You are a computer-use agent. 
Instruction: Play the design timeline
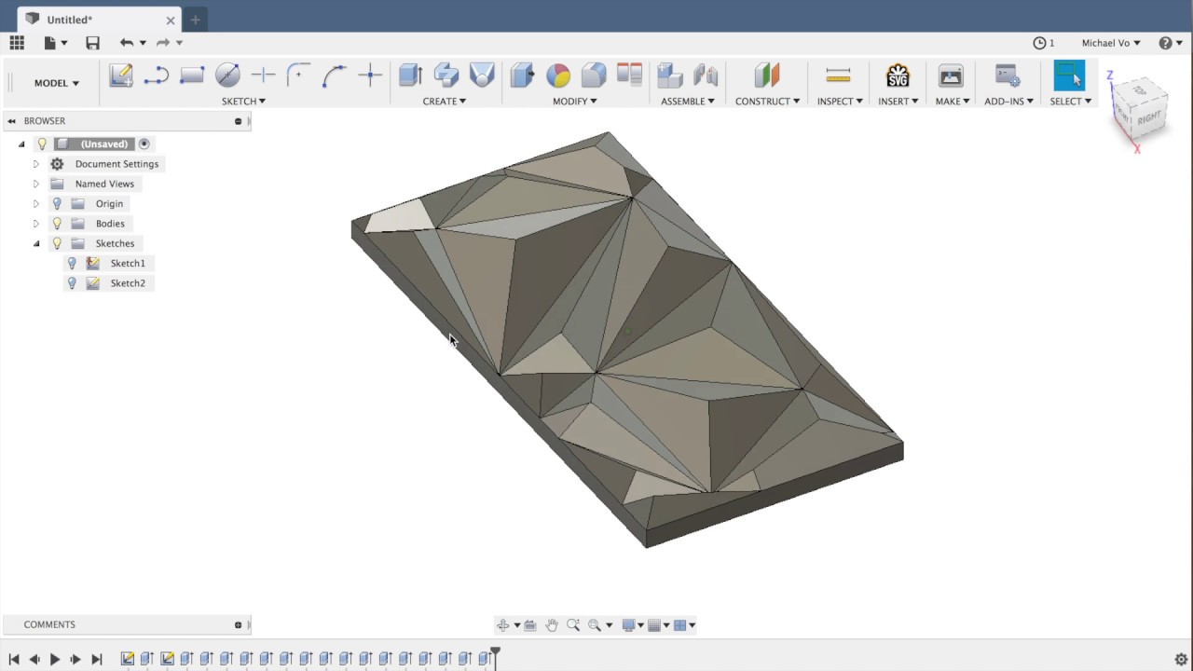coord(55,659)
